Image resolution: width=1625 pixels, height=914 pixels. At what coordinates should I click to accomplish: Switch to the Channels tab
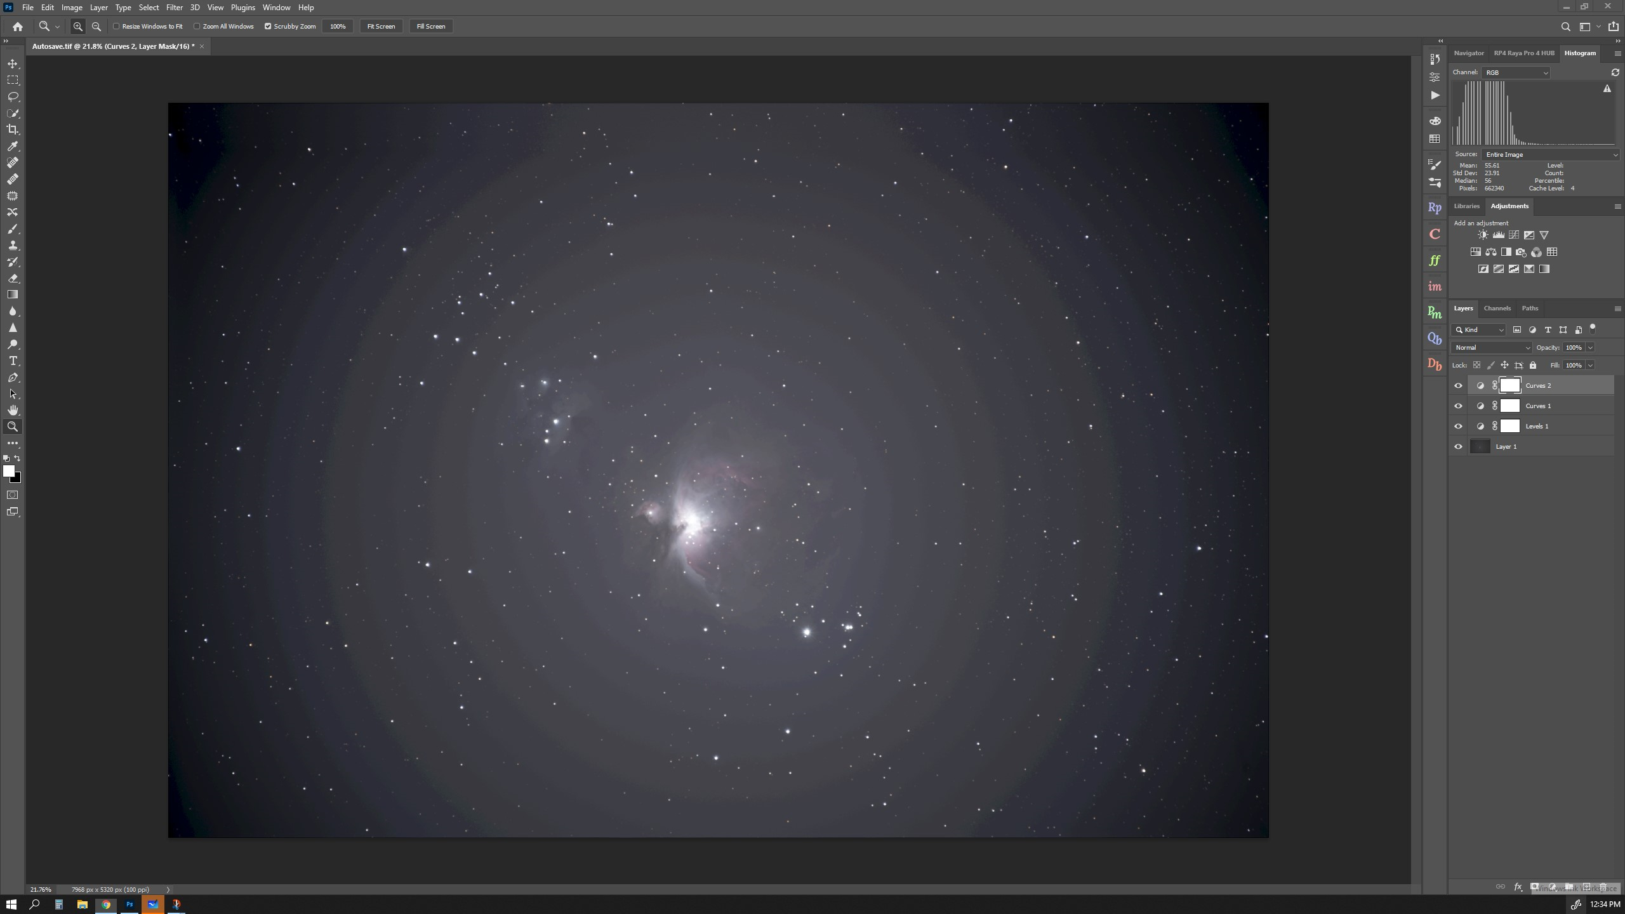(x=1497, y=308)
